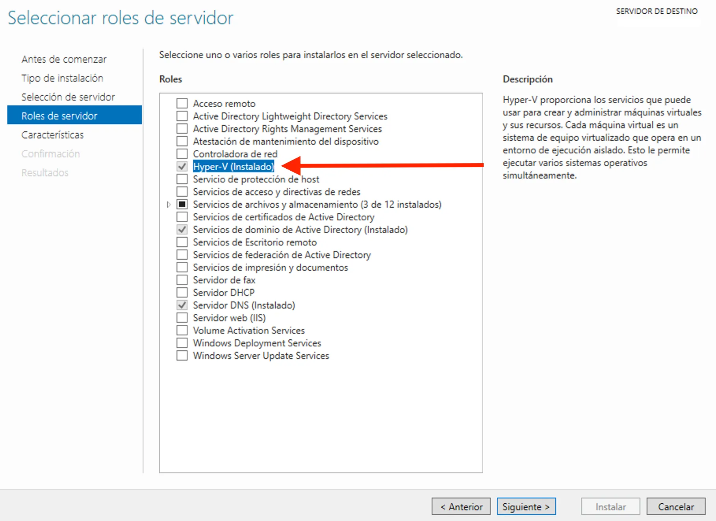Switch to Tipo de instalación step
The height and width of the screenshot is (521, 716).
tap(62, 78)
